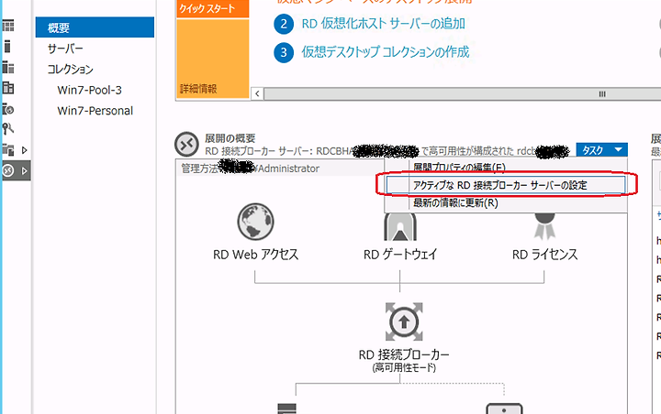
Task: Open the Win7-Pool-3 collection
Action: [89, 90]
